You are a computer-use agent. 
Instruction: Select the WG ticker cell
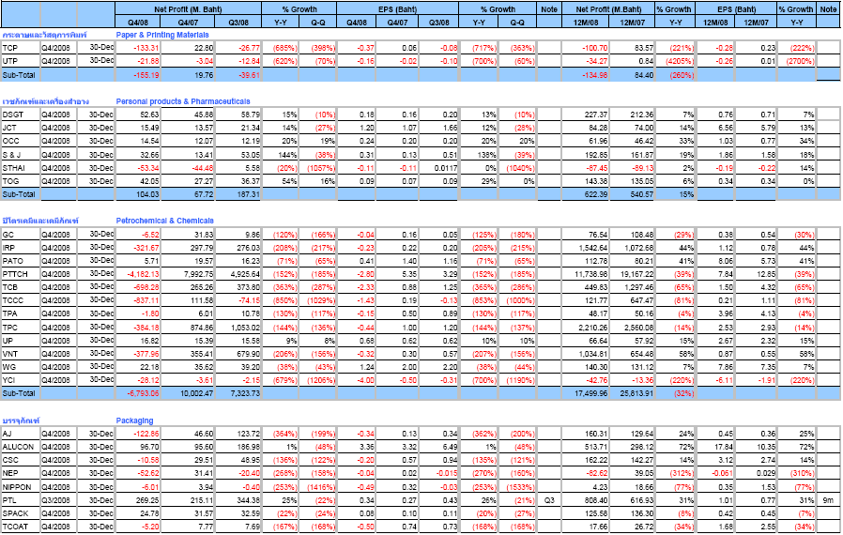[x=21, y=367]
